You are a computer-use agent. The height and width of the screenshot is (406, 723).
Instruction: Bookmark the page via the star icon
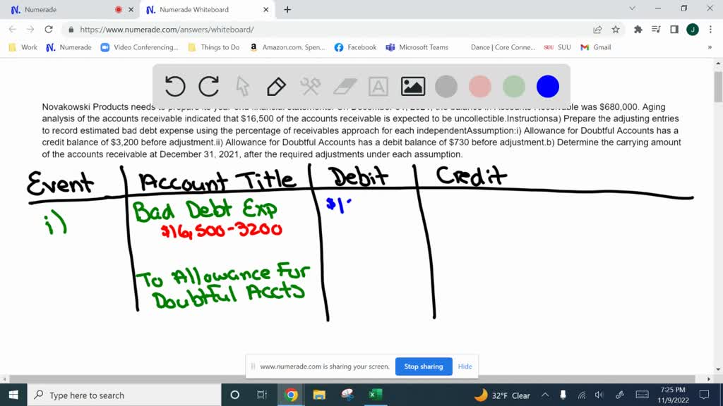point(615,31)
